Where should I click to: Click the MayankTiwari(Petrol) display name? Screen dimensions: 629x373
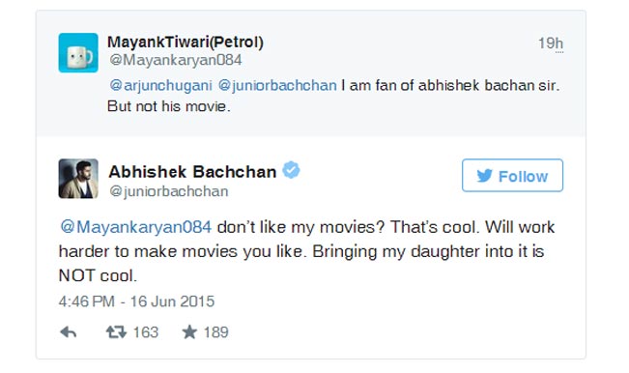185,43
